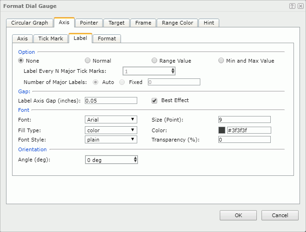Select the top-level Axis tab

tap(64, 22)
